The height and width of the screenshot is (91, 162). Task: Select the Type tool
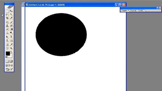[11, 37]
